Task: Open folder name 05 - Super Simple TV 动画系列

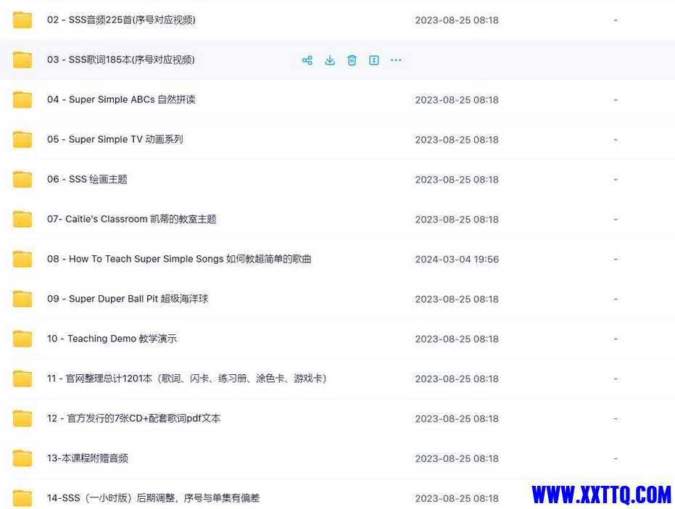Action: pyautogui.click(x=115, y=139)
